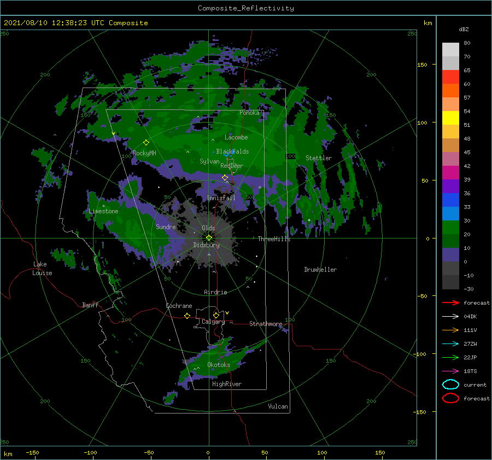Screen dimensions: 492x460
Task: Pick the bright green 20-30 dBZ swatch
Action: coord(450,228)
